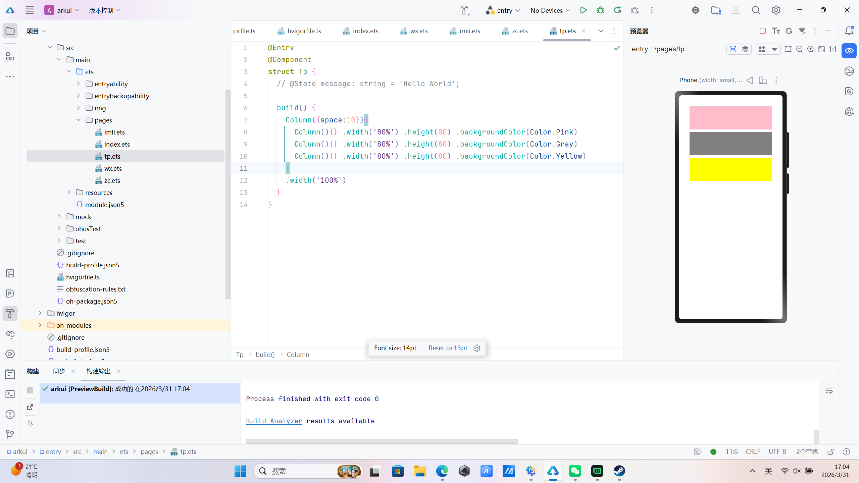Screen dimensions: 859x483
Task: Toggle soft-wrap in build output panel
Action: [829, 391]
